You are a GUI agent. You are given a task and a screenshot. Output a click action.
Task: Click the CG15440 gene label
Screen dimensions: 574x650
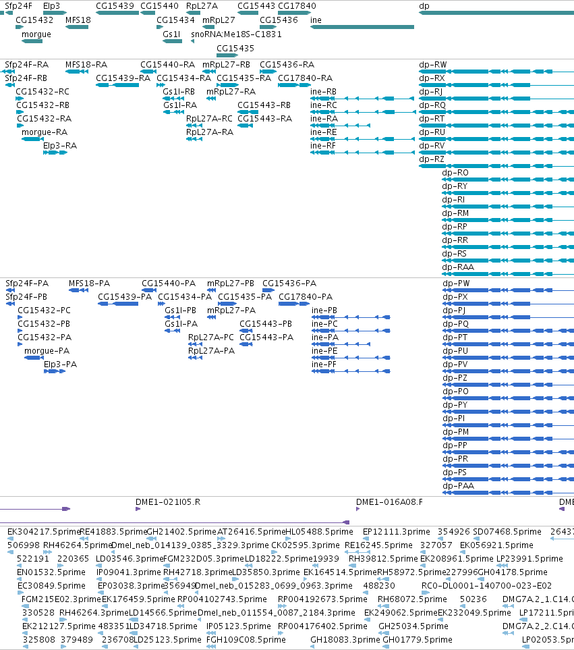(159, 6)
